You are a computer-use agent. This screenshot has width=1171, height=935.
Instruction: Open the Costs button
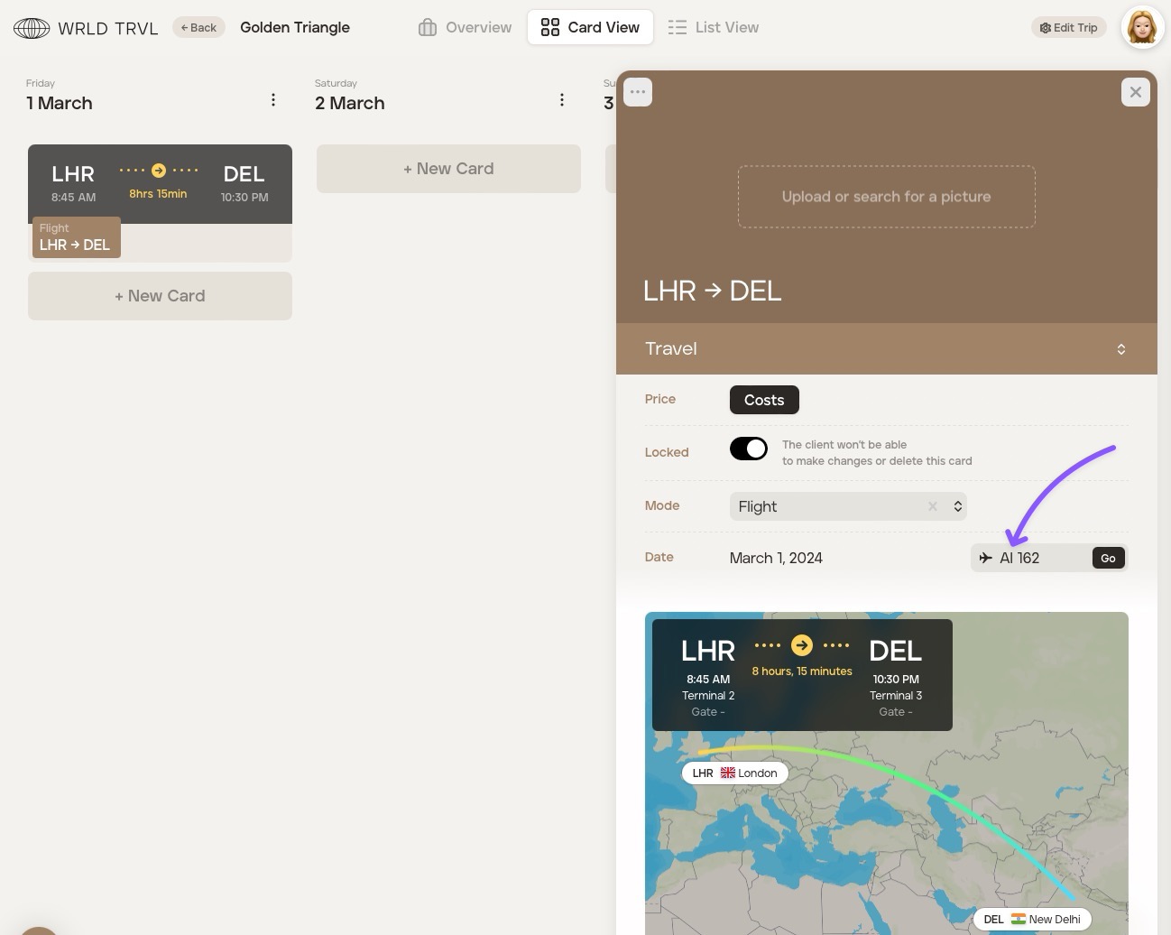click(763, 400)
